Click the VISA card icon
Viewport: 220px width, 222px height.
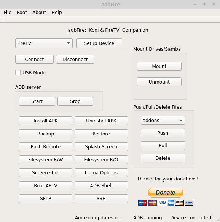(163, 203)
